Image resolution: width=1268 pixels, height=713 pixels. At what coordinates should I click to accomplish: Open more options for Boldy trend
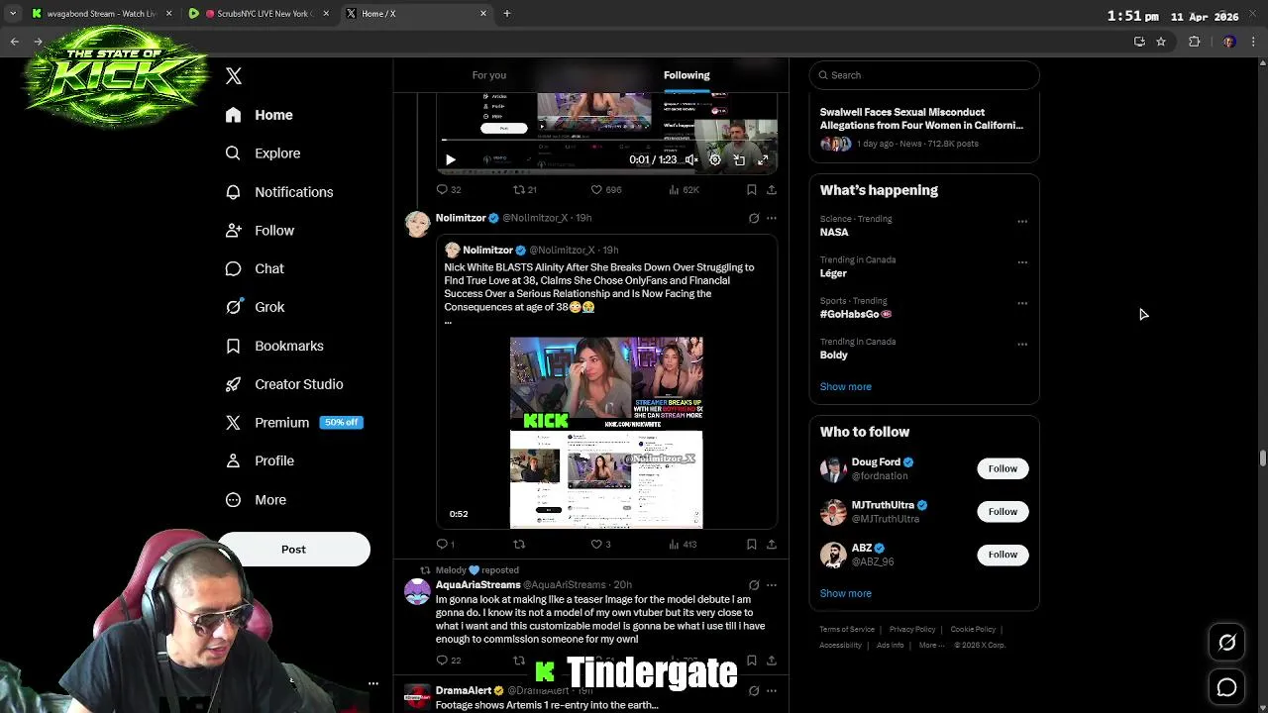click(1022, 345)
